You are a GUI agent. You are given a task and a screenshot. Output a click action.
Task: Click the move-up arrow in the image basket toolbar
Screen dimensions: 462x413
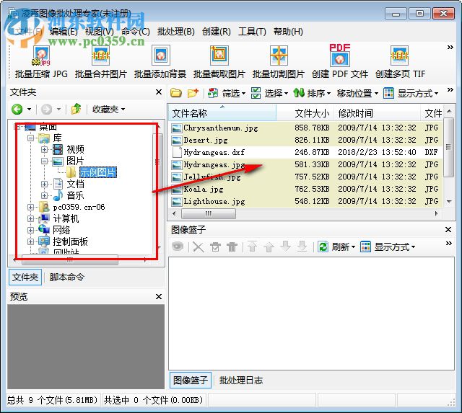pos(269,247)
